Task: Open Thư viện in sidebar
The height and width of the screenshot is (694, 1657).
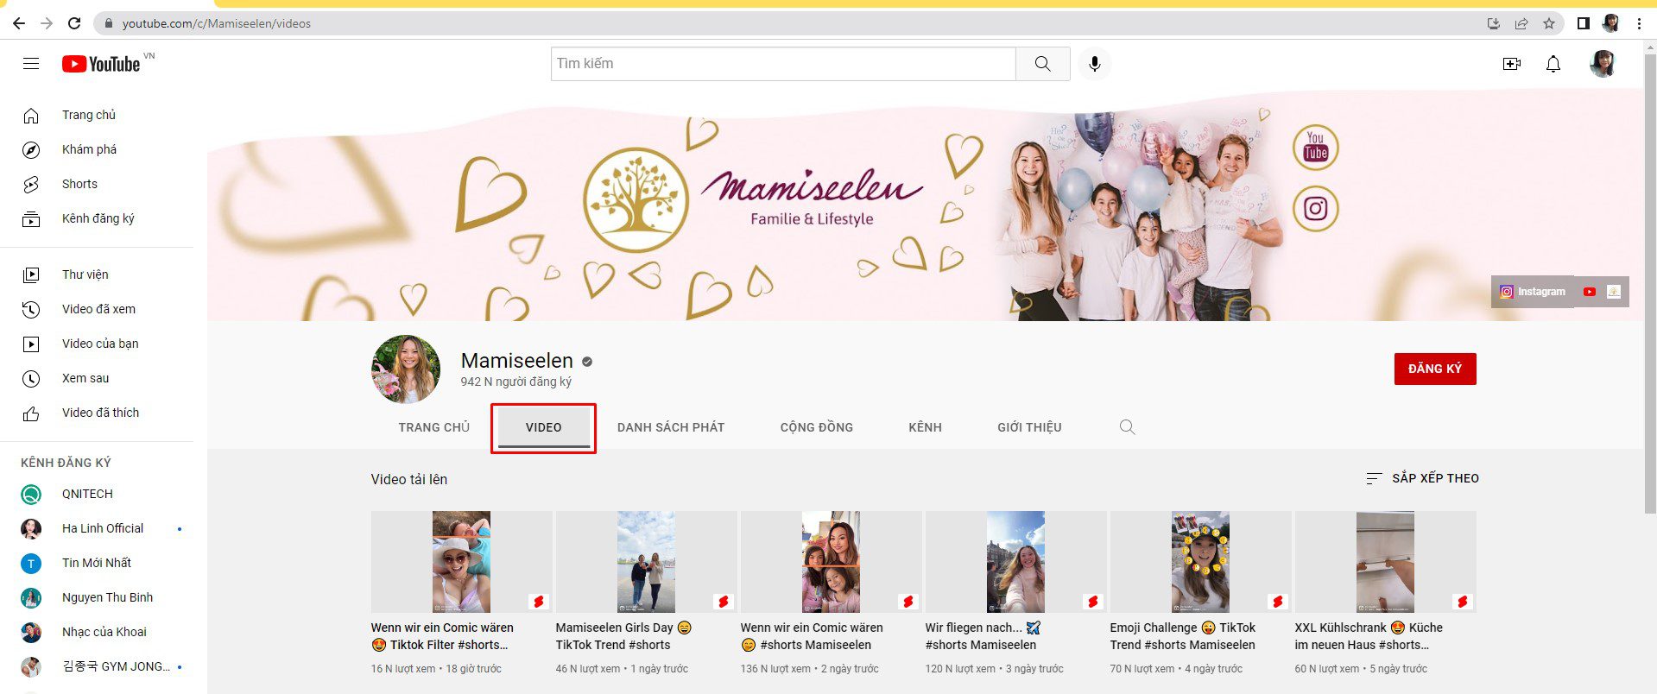Action: click(97, 274)
